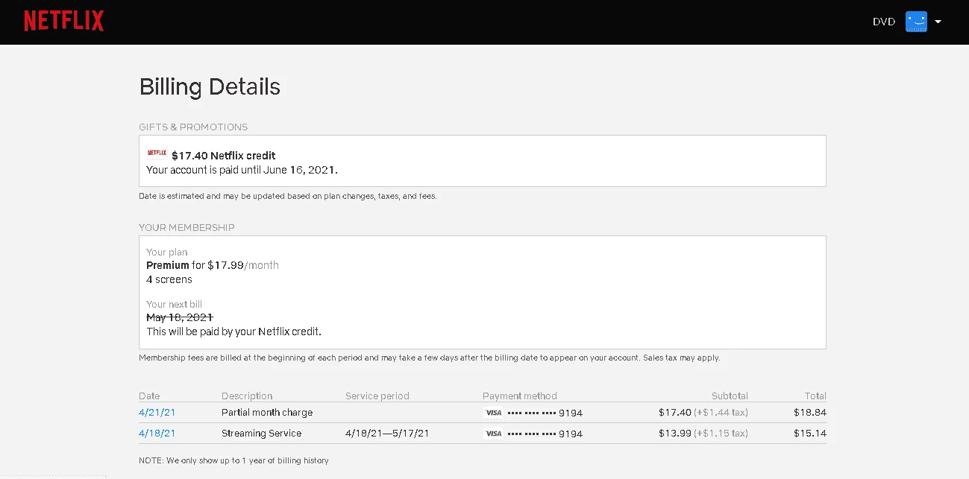Click the $15.14 total amount
This screenshot has height=479, width=969.
point(810,433)
